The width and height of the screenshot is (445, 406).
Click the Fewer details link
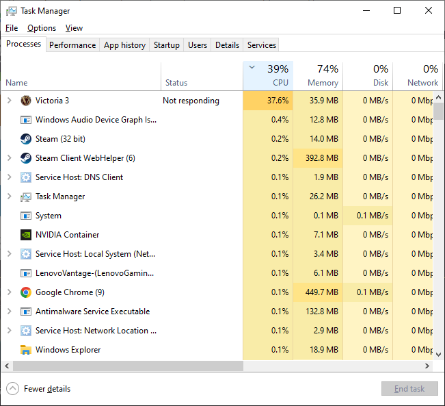click(47, 389)
